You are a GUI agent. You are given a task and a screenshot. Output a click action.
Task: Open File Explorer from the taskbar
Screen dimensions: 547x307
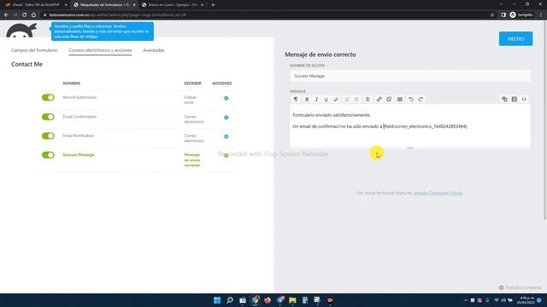(x=292, y=300)
